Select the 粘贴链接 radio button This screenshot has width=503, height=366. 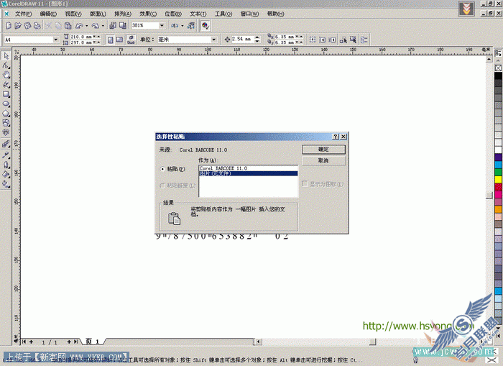point(162,186)
